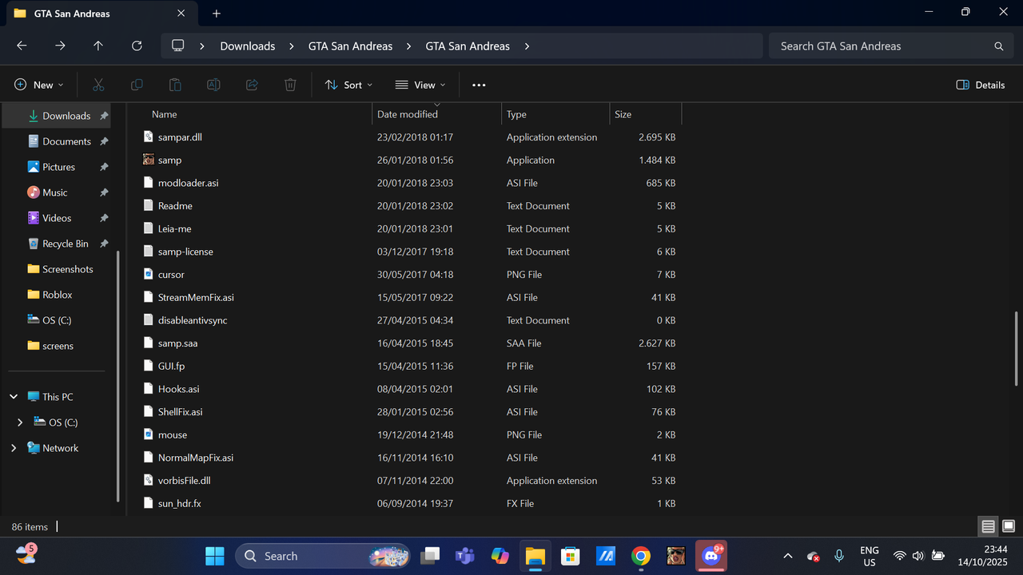Open the View dropdown menu
This screenshot has width=1023, height=575.
420,85
